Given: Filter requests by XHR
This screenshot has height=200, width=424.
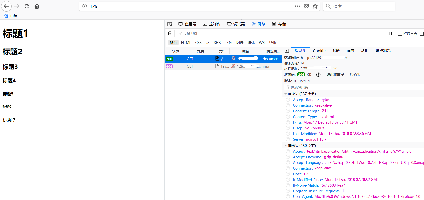Looking at the screenshot, I should point(217,43).
